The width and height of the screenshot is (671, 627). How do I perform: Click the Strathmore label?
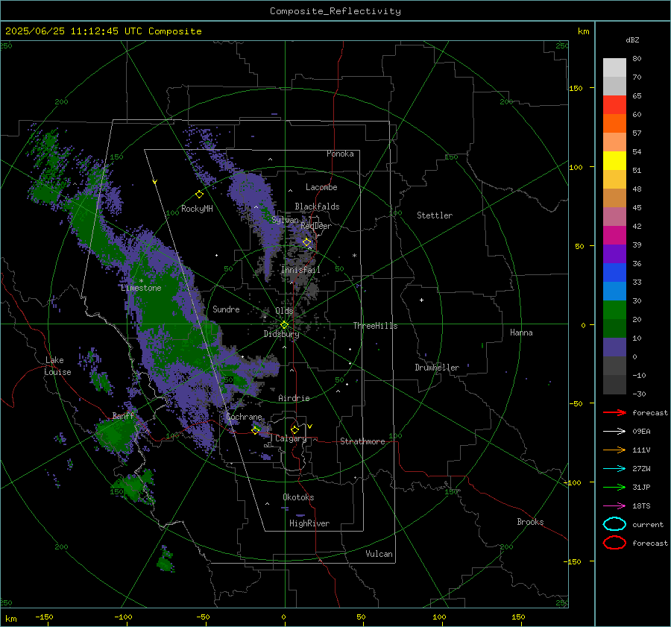362,441
